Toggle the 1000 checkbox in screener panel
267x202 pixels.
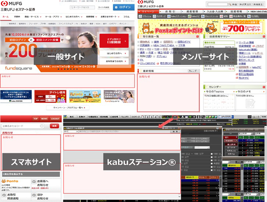212,154
